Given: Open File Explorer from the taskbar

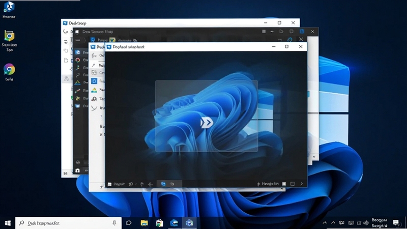Looking at the screenshot, I should point(144,223).
